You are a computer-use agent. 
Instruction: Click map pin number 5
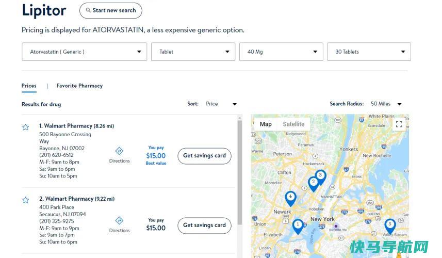point(390,226)
